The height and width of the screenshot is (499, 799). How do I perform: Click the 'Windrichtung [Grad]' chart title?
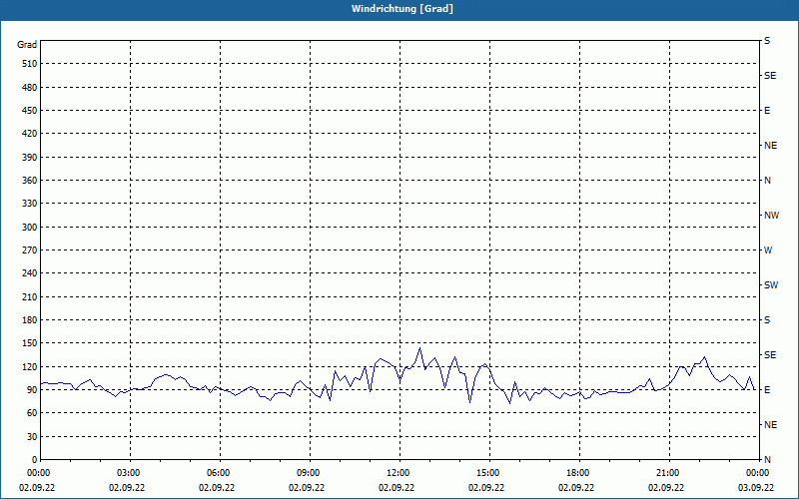coord(402,9)
